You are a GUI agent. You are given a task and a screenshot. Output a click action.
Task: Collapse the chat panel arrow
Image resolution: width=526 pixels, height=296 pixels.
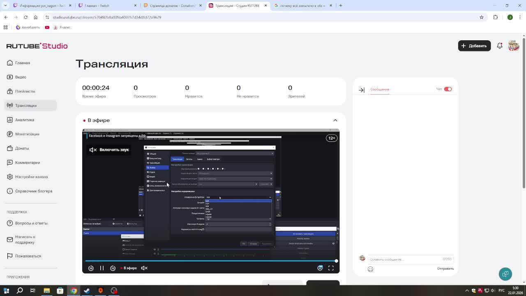coord(362,90)
